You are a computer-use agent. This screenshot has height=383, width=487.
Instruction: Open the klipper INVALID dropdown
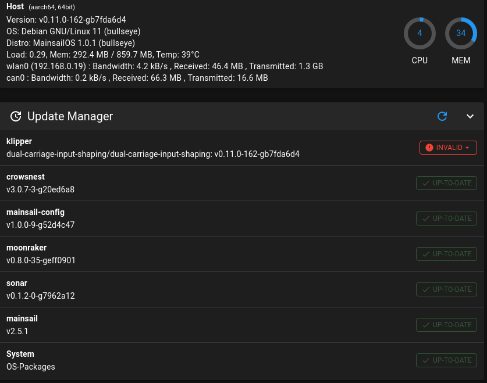448,148
